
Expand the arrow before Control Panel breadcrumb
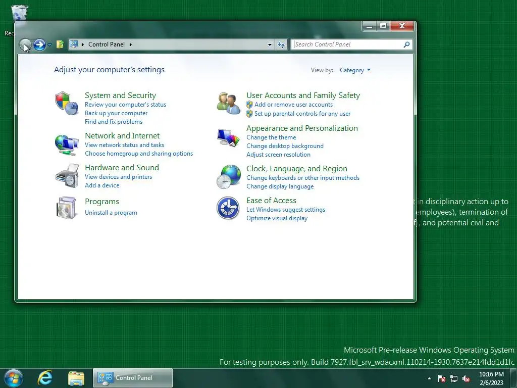pyautogui.click(x=83, y=44)
